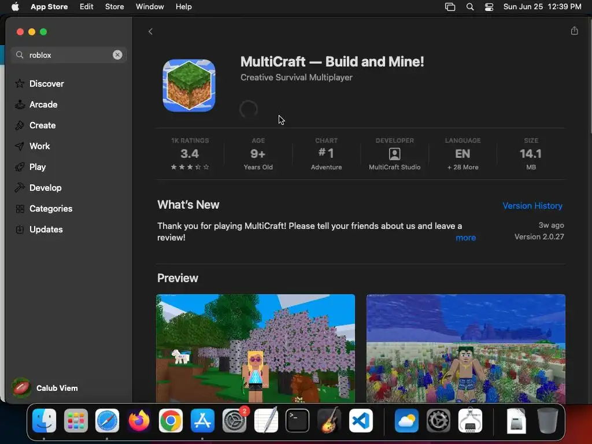Launch Google Chrome from the Dock
The width and height of the screenshot is (592, 444).
pos(171,420)
